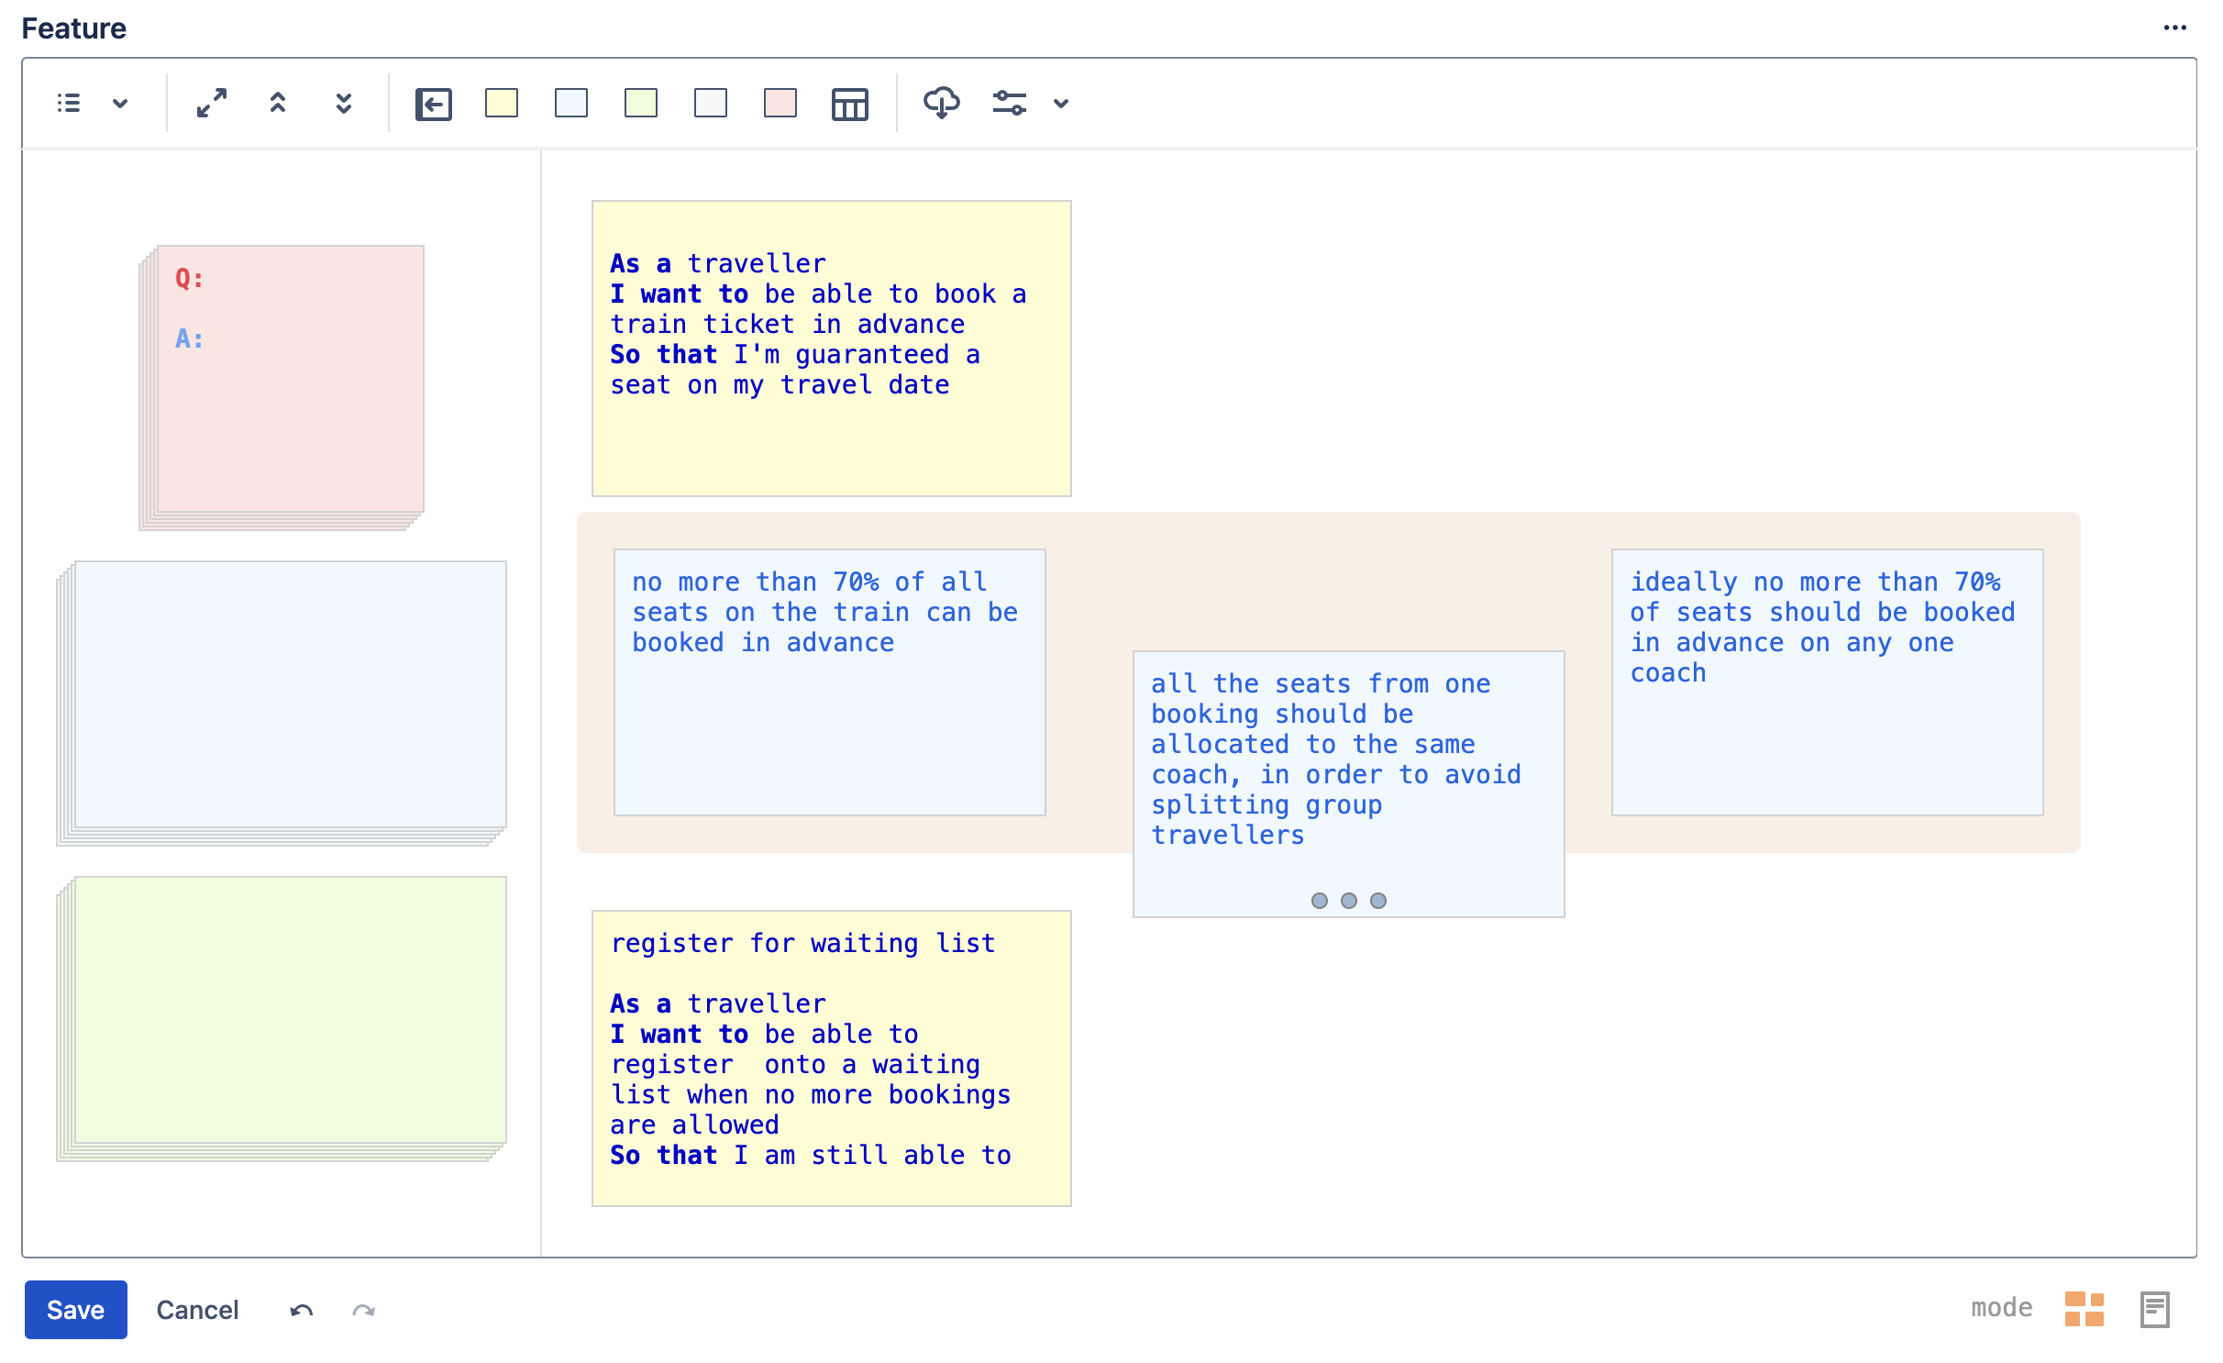Pick the green card swatch in toolbar
The image size is (2223, 1363).
click(x=641, y=103)
